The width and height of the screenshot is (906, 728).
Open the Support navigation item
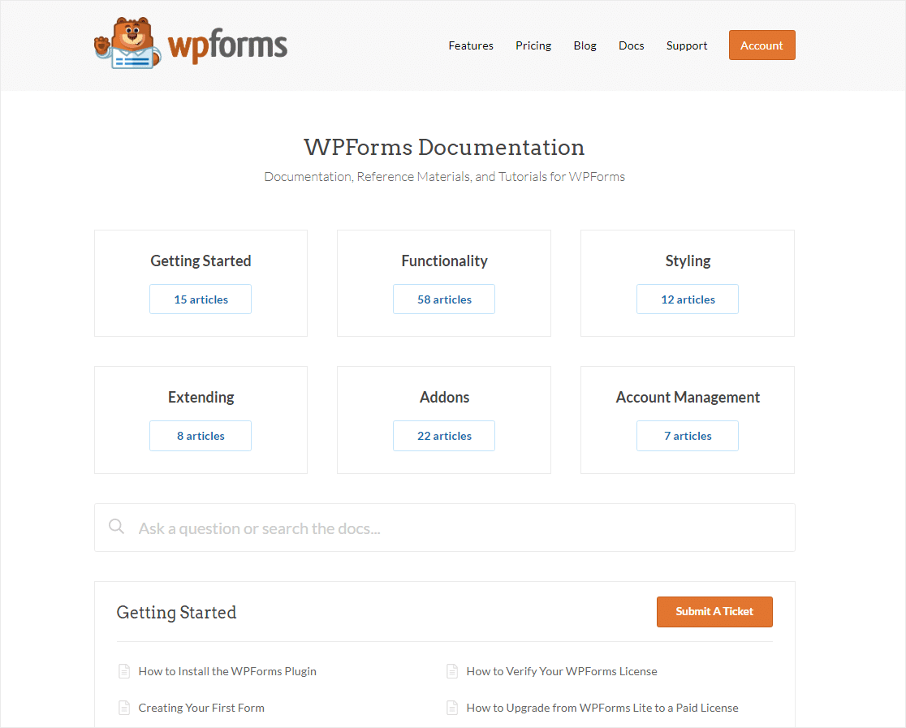(x=687, y=45)
